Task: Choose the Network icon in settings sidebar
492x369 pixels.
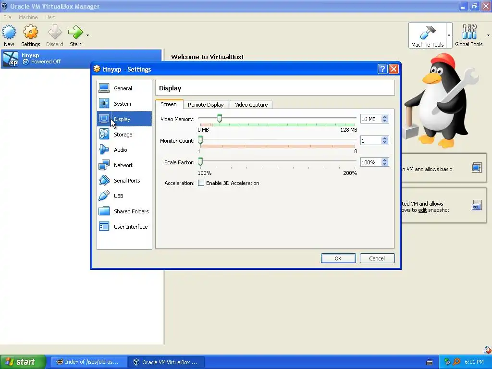Action: [x=104, y=165]
